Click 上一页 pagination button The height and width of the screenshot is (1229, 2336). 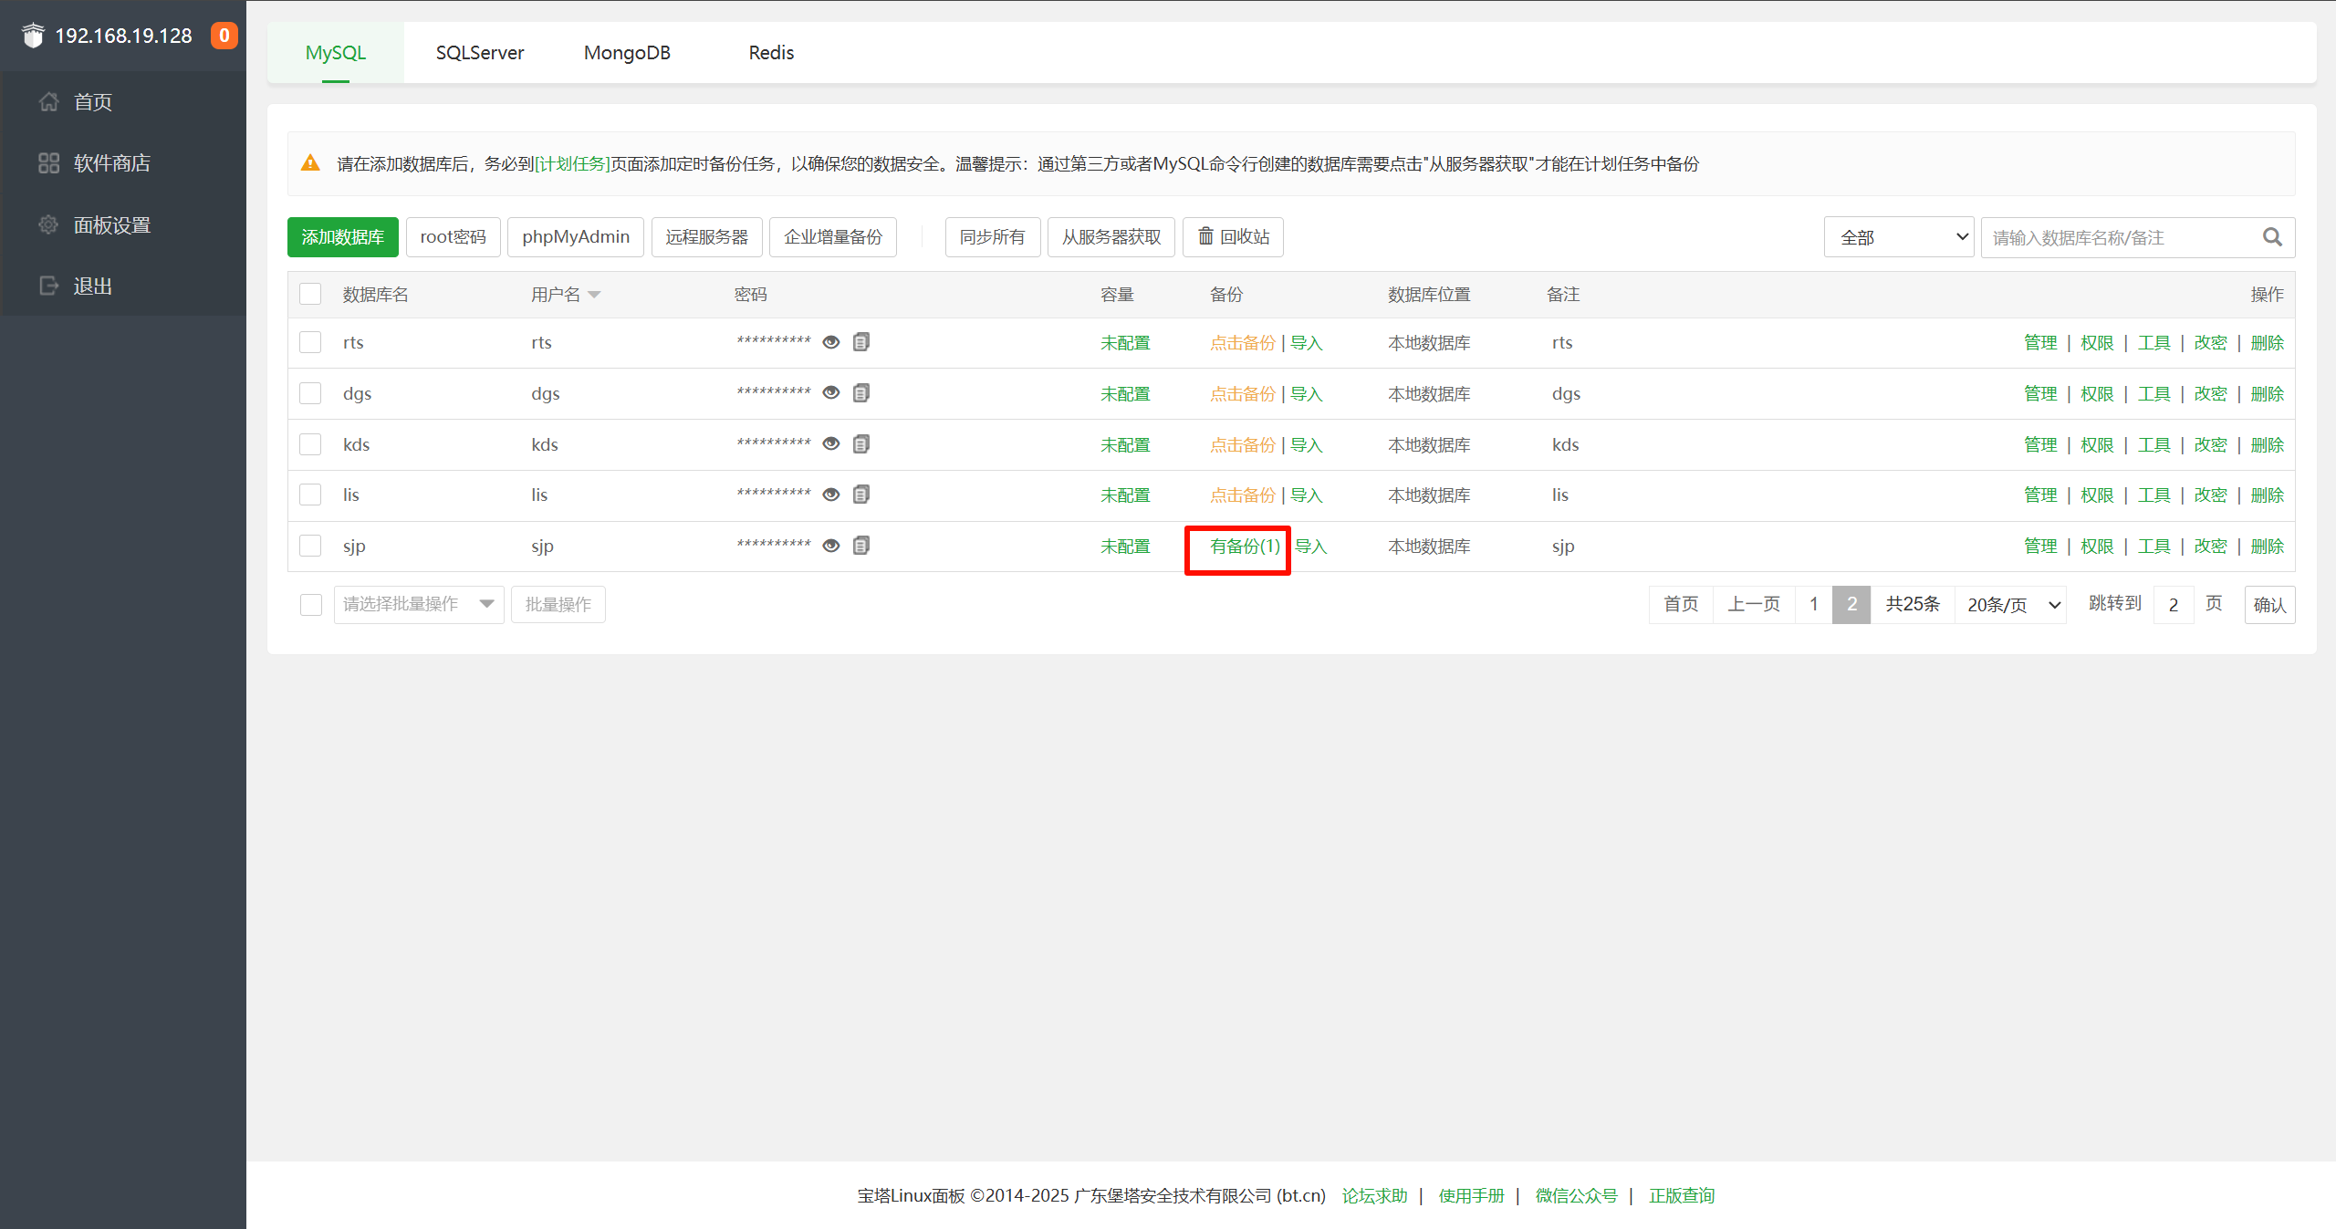pyautogui.click(x=1754, y=604)
